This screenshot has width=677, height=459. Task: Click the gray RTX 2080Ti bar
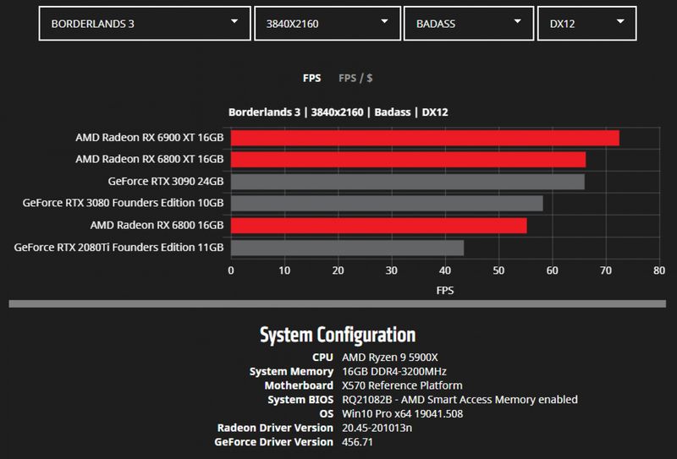347,248
